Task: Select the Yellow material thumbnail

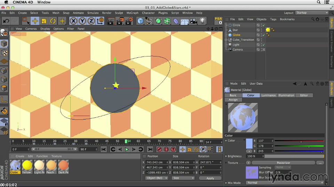Action: [27, 165]
